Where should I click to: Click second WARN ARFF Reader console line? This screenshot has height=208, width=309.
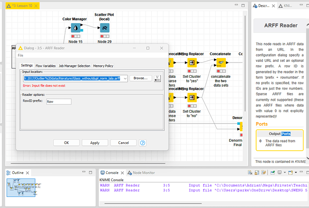203,190
